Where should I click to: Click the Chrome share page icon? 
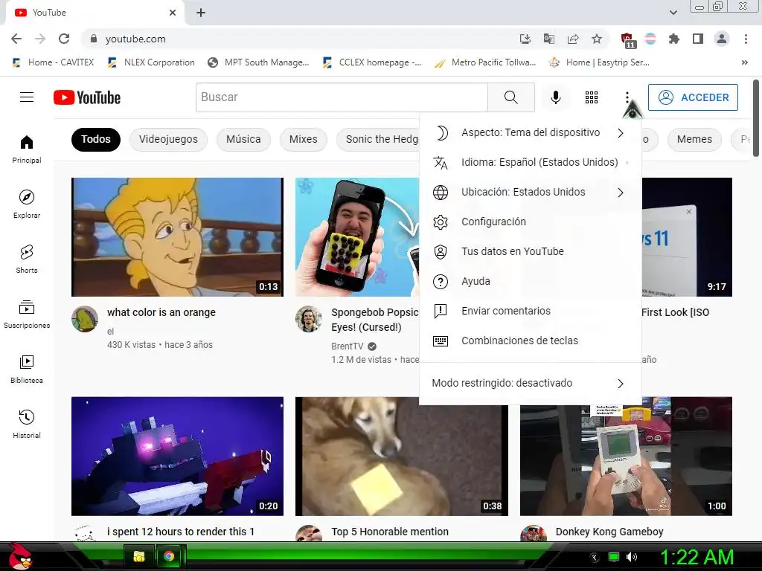coord(573,39)
